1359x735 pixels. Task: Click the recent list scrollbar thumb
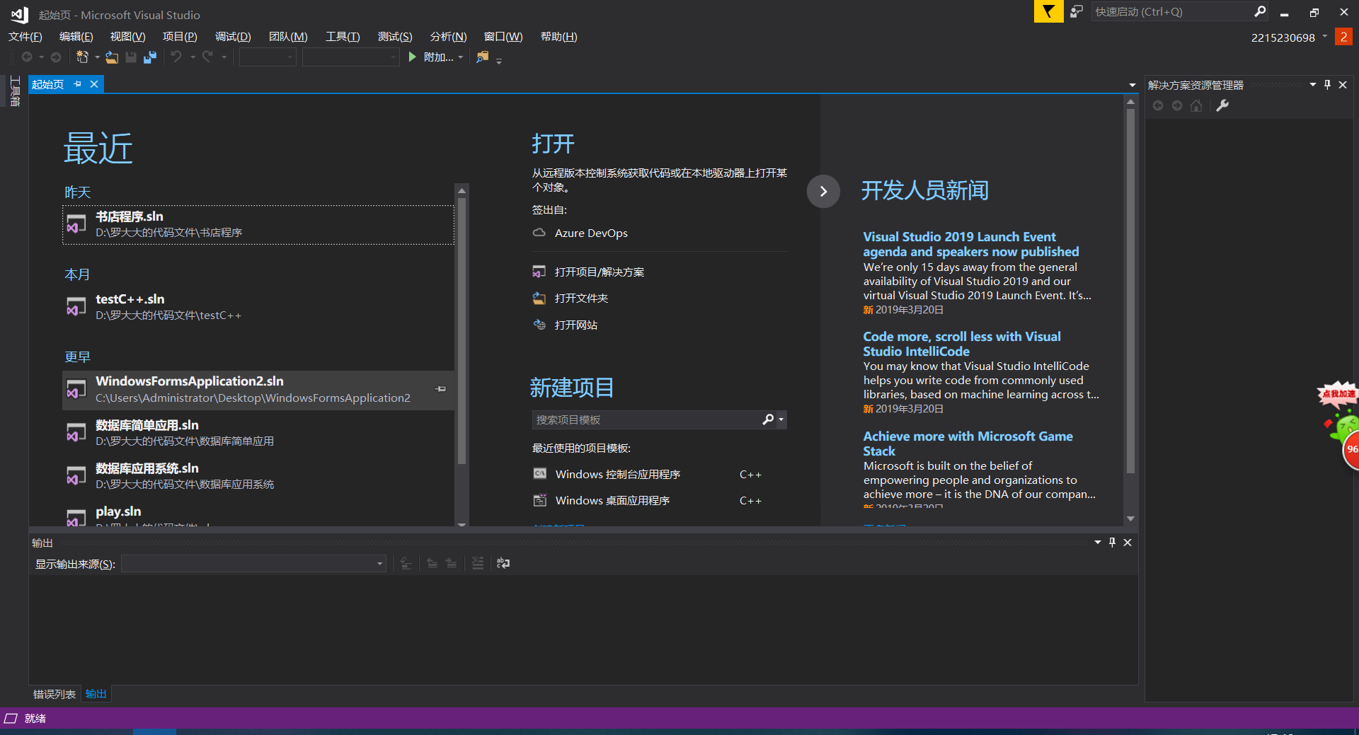(461, 331)
